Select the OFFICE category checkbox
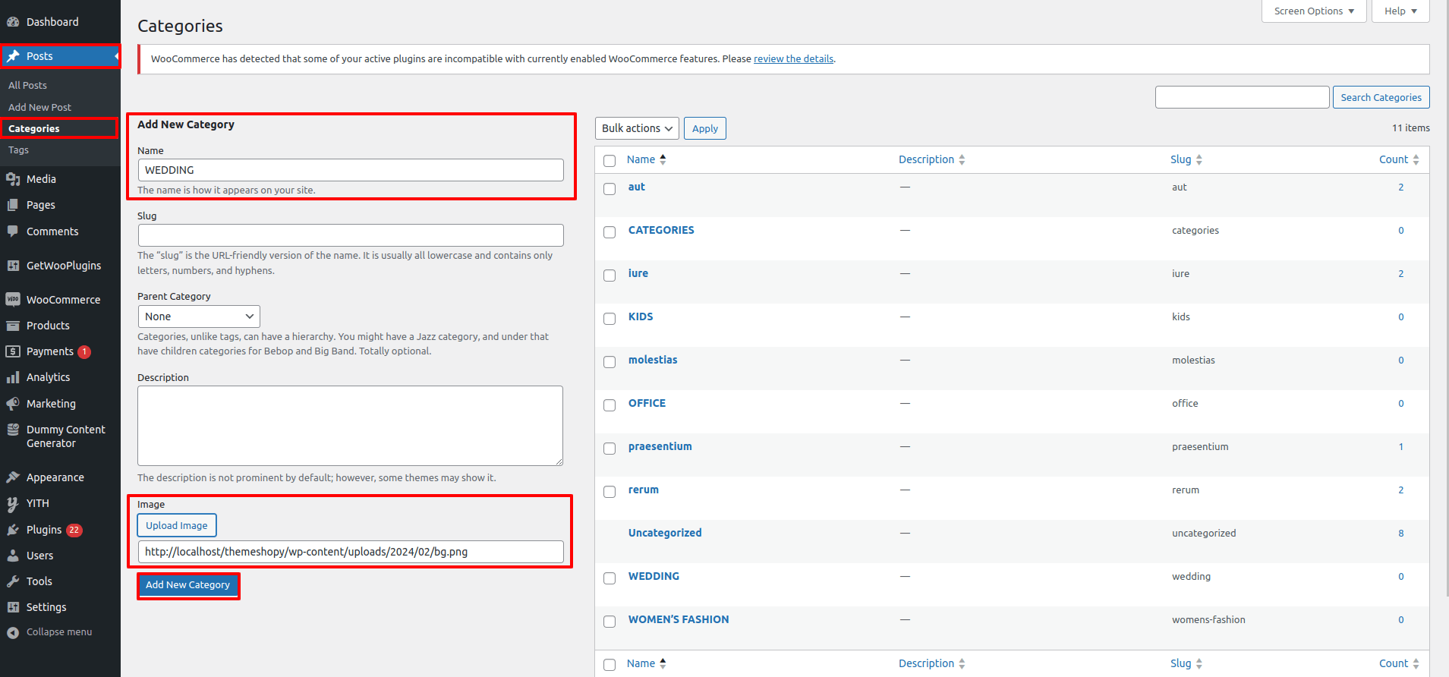The height and width of the screenshot is (677, 1449). click(610, 405)
